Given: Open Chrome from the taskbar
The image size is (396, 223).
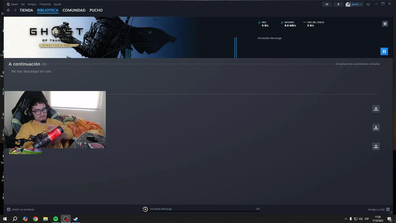Looking at the screenshot, I should tap(36, 219).
